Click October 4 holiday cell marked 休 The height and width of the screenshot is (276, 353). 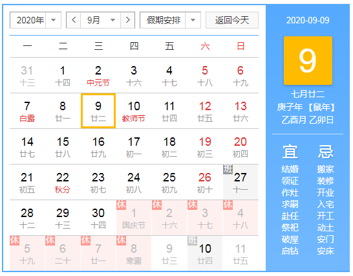[241, 218]
